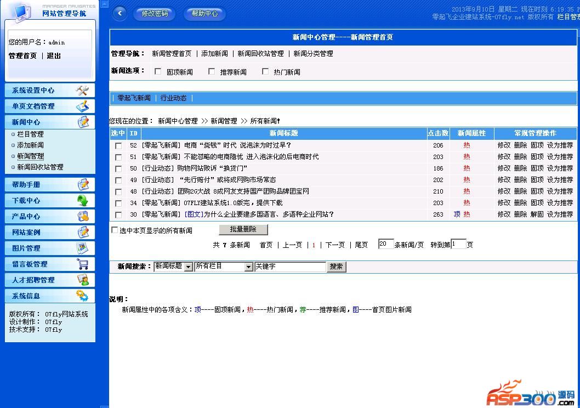Click the 搜索 button
The height and width of the screenshot is (408, 580).
click(x=336, y=267)
